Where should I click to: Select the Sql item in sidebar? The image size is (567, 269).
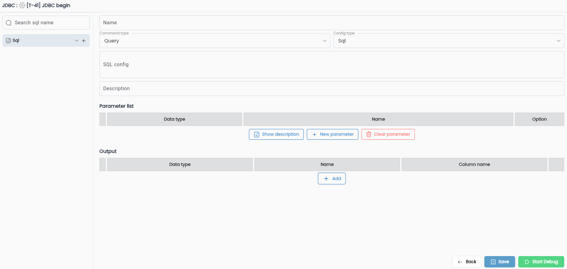(x=46, y=41)
